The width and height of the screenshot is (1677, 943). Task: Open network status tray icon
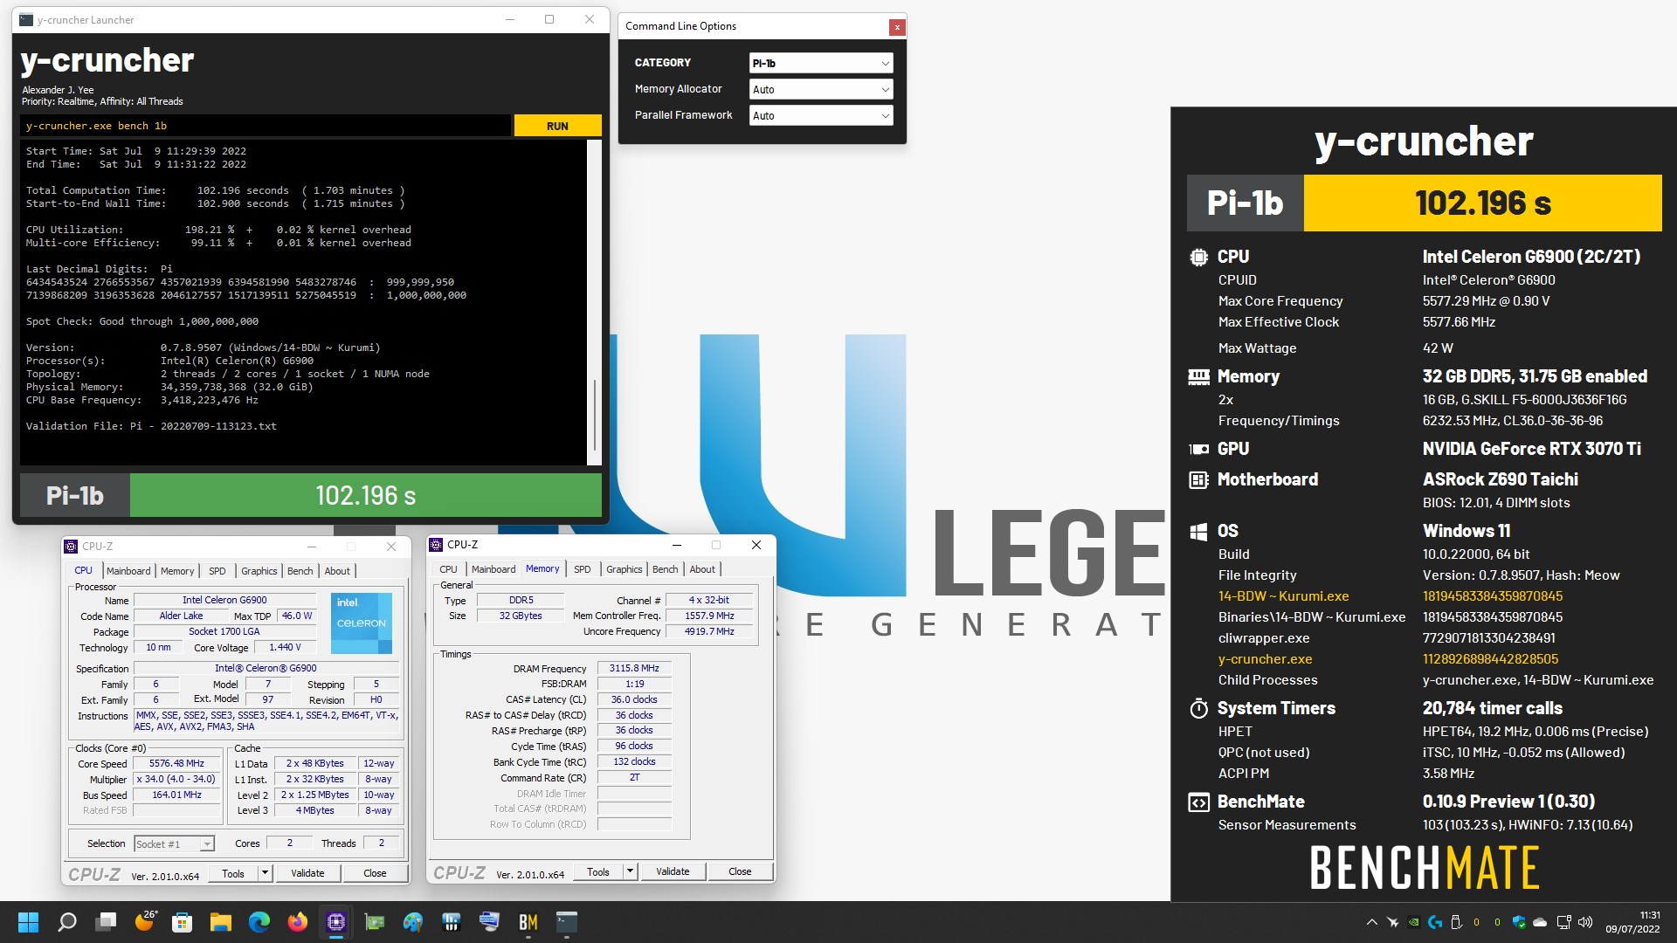(x=1563, y=922)
